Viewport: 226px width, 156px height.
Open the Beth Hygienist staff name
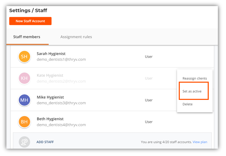[50, 119]
